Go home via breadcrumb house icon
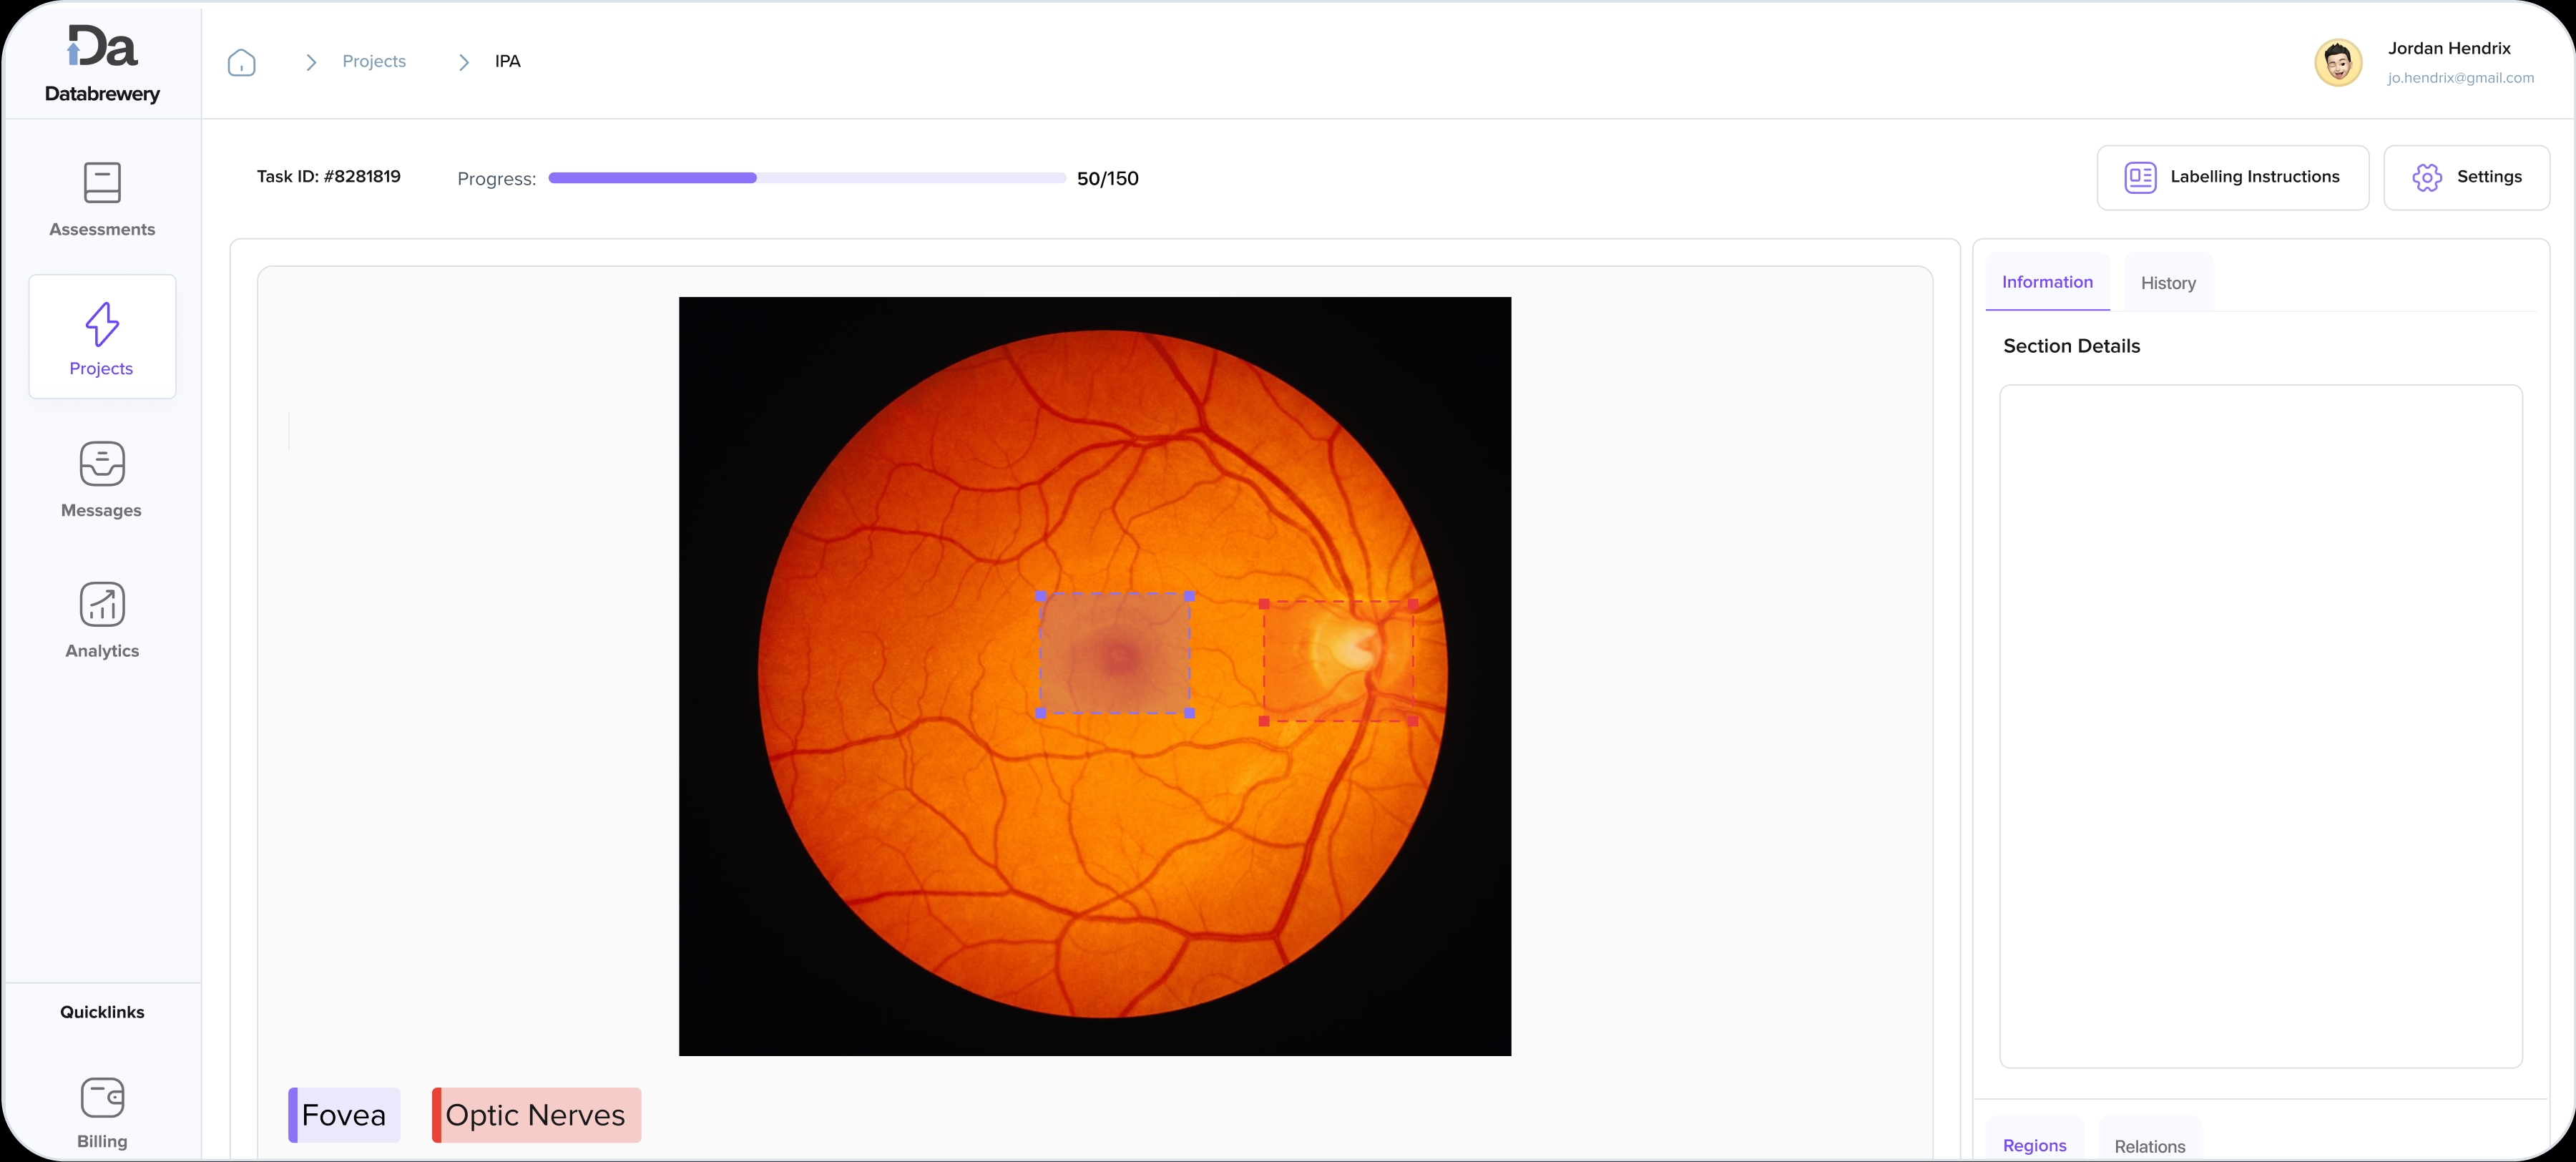2576x1162 pixels. [x=241, y=62]
